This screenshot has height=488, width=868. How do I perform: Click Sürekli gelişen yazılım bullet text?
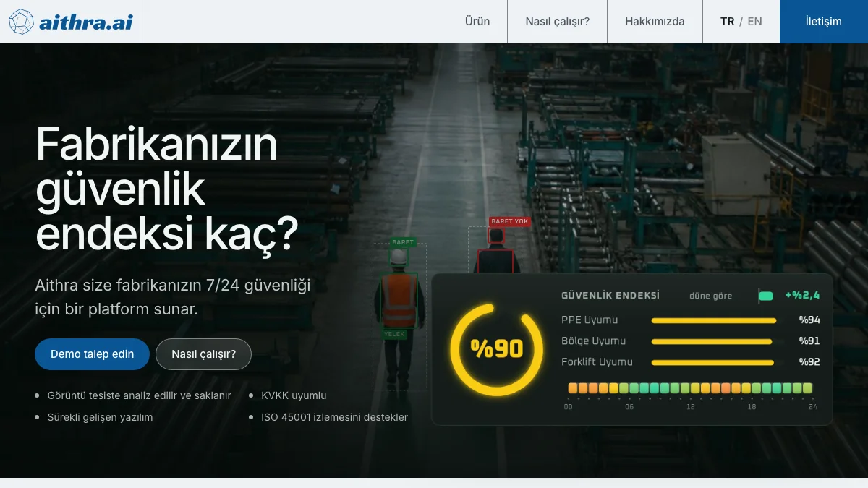(100, 417)
